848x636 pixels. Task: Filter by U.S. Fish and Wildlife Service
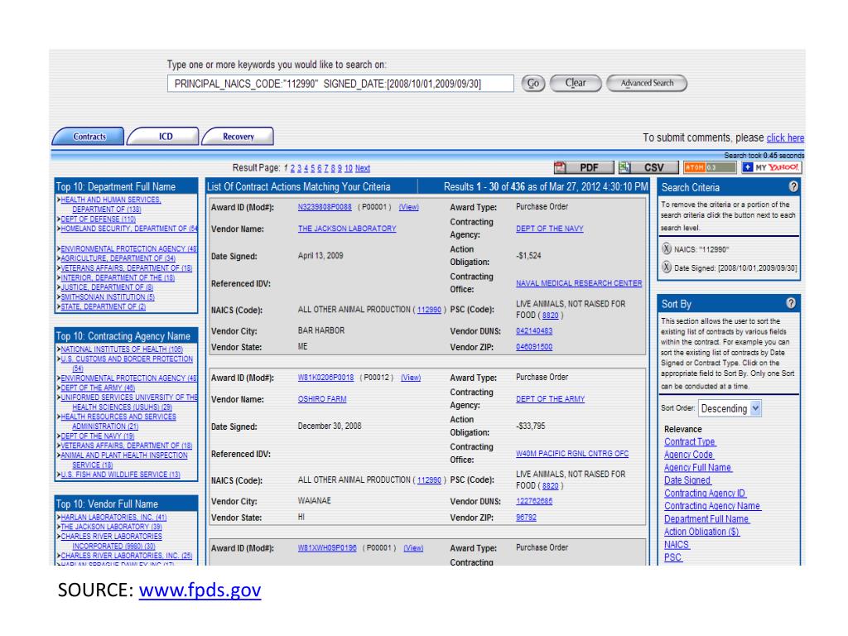click(120, 475)
